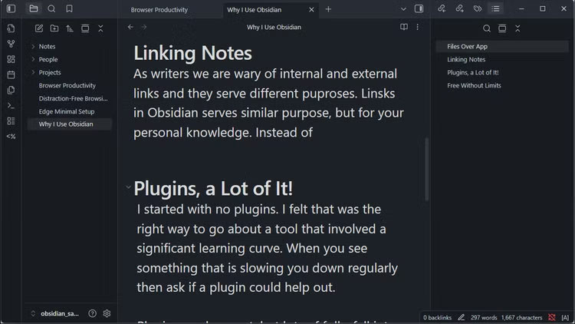575x324 pixels.
Task: Switch to reading view book icon
Action: click(404, 27)
